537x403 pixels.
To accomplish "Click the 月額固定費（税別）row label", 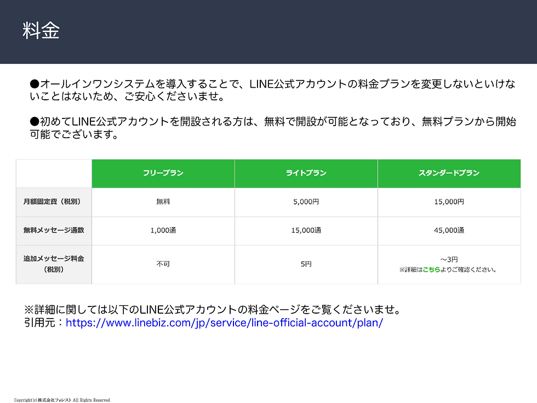I will (x=53, y=202).
